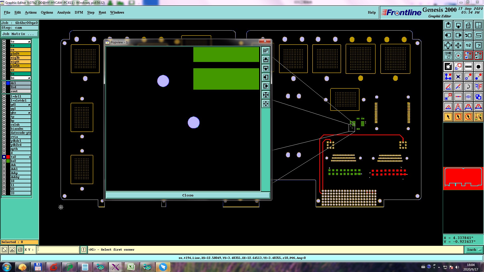Toggle checkbox for rout layer
The height and width of the screenshot is (272, 484).
point(4,91)
